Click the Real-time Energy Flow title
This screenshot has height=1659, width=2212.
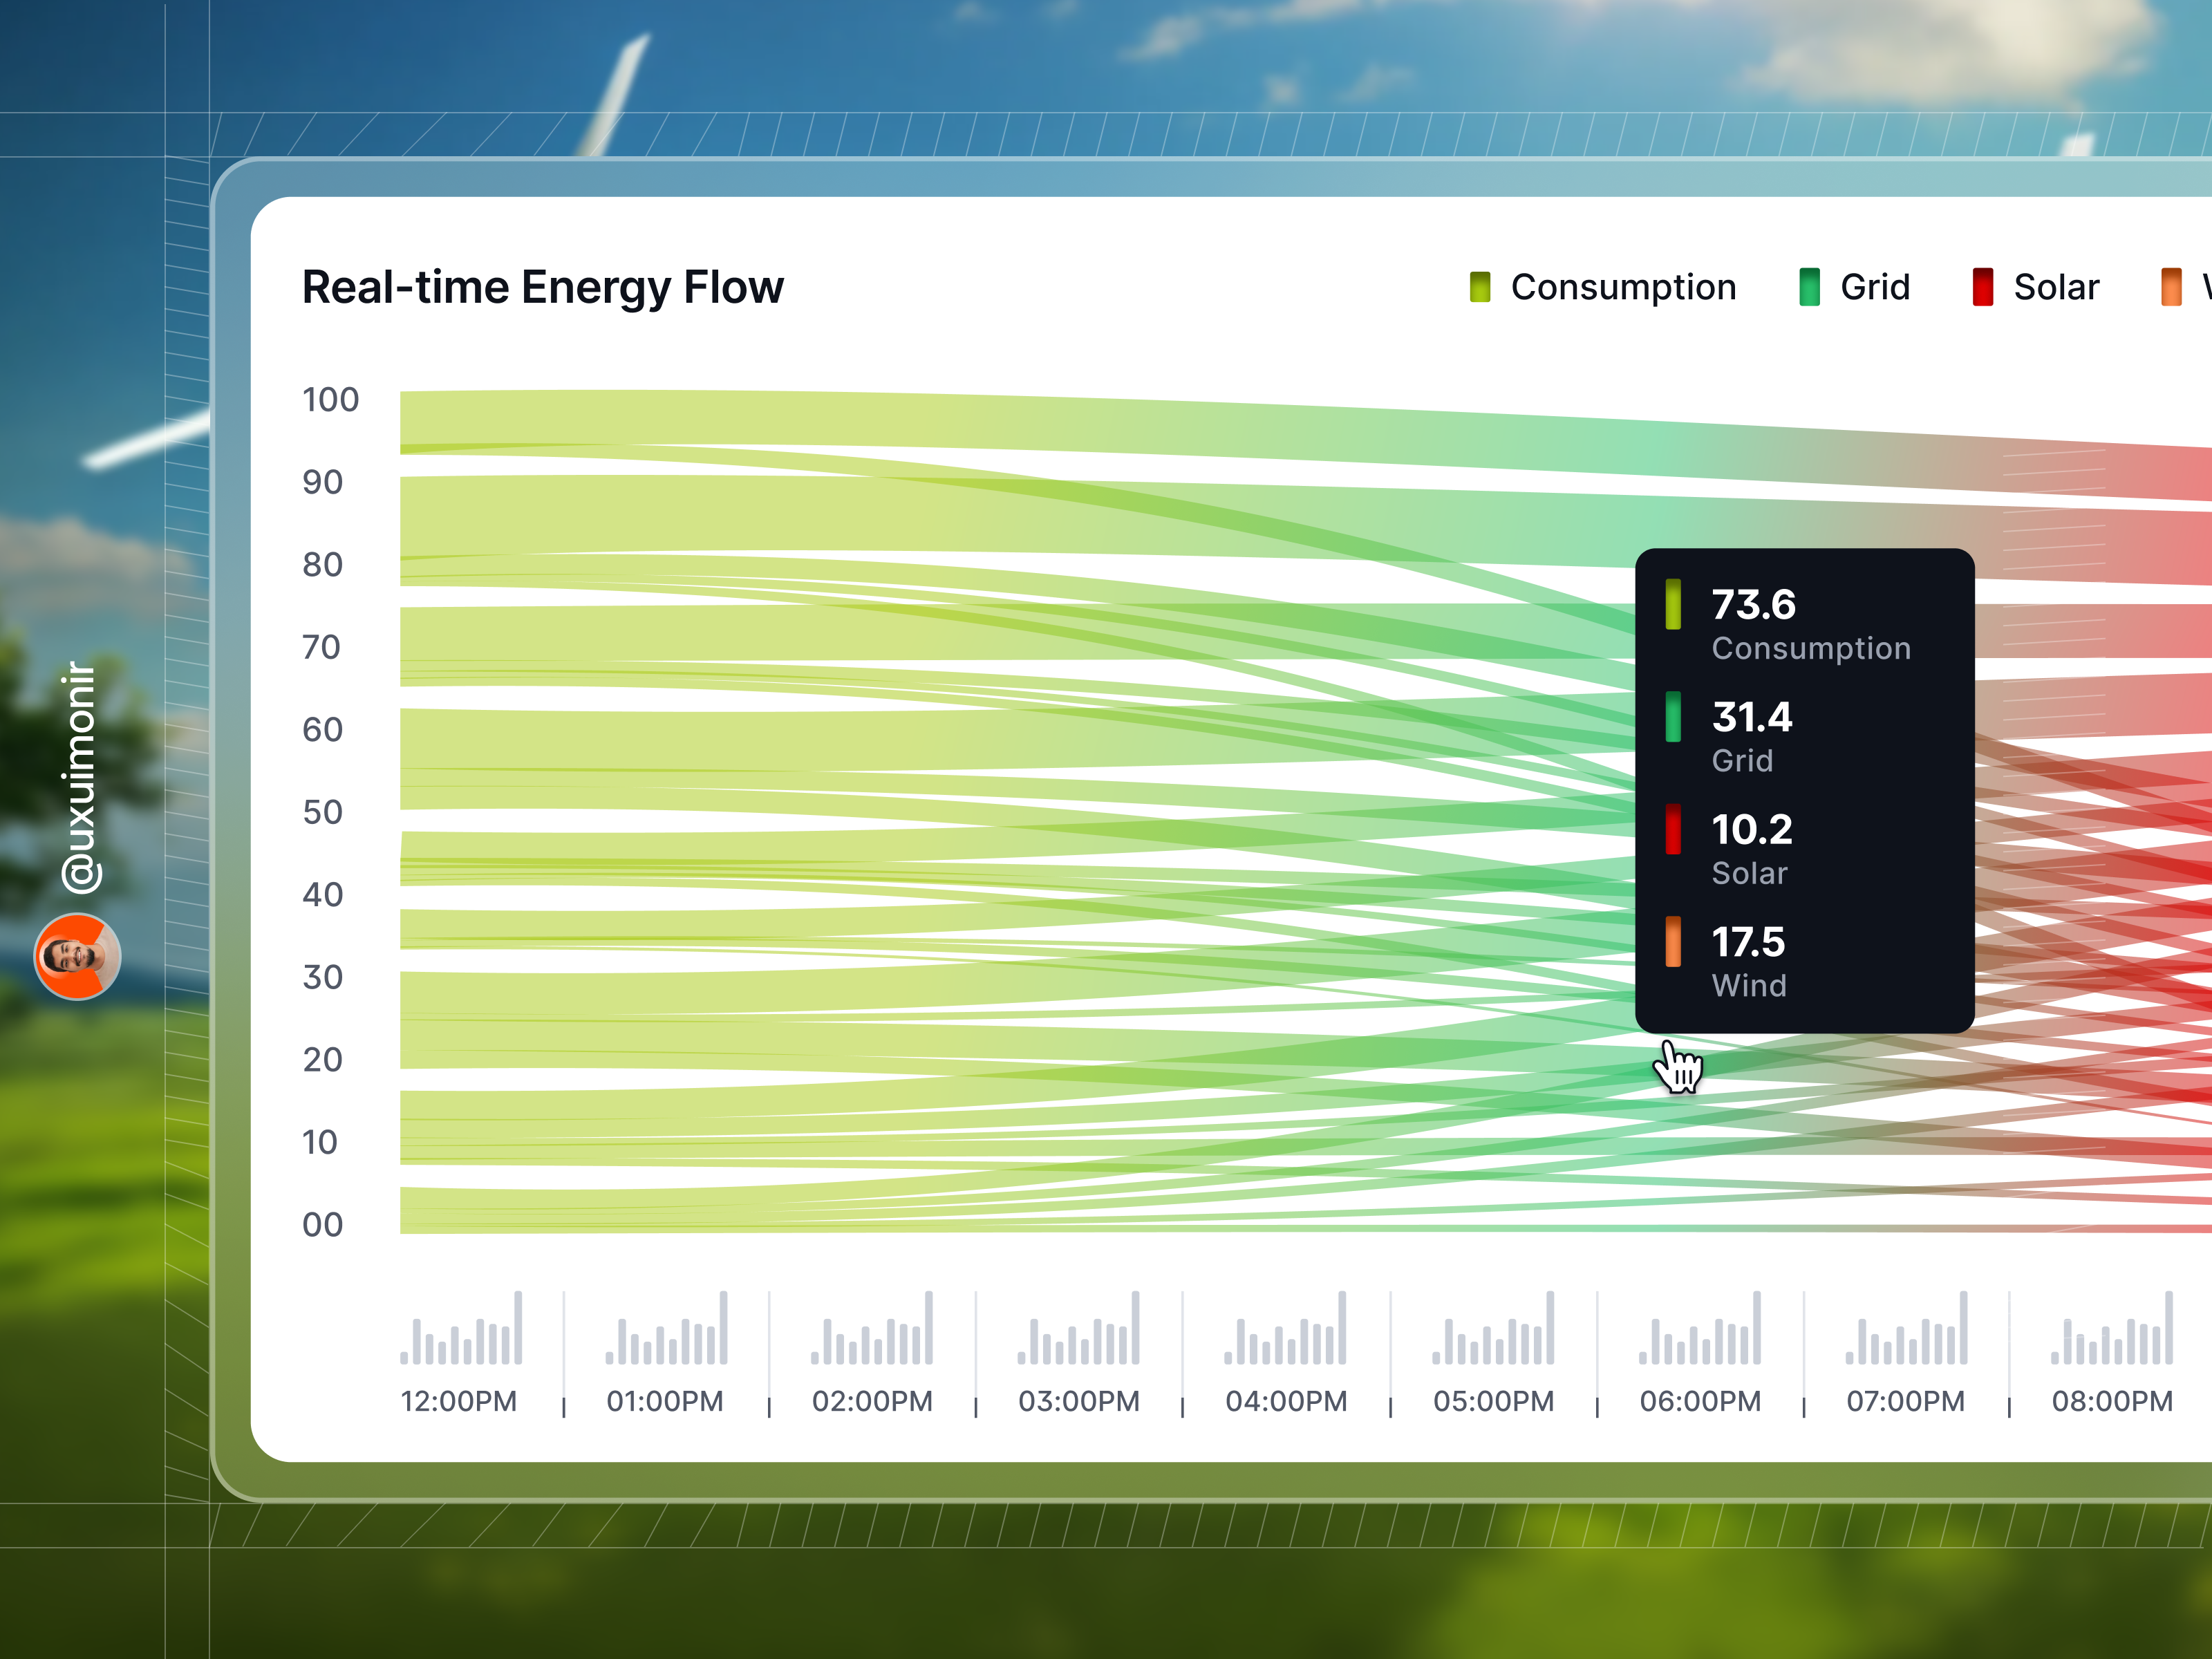(x=543, y=287)
